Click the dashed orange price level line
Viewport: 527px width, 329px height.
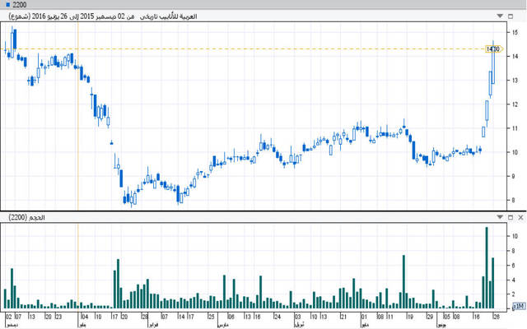tap(247, 49)
